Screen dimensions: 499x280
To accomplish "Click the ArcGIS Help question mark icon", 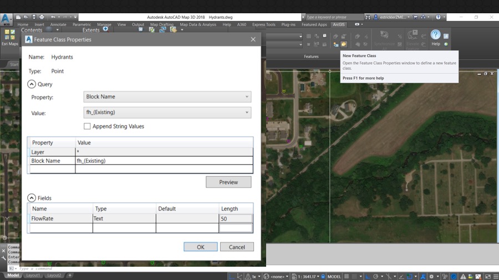I will click(x=435, y=35).
